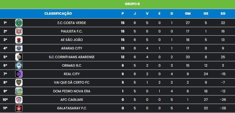Image resolution: width=235 pixels, height=113 pixels.
Task: Sort by the SG goal difference column
Action: point(223,14)
